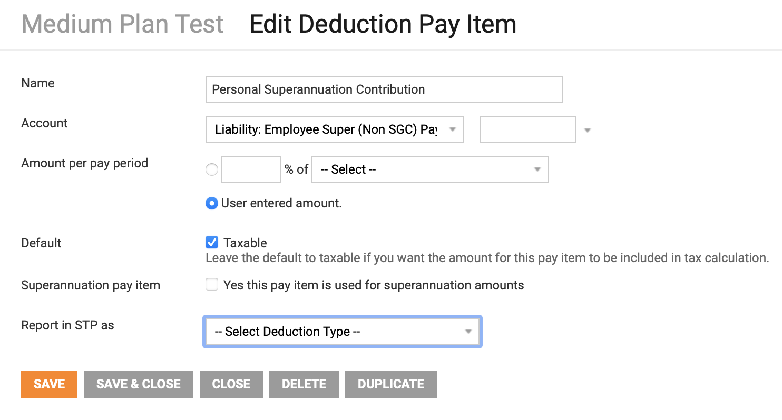The height and width of the screenshot is (420, 782).
Task: Open the Account field dropdown arrow
Action: point(453,129)
